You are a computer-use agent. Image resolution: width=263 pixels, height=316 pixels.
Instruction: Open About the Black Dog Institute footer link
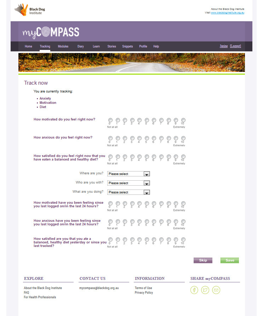(43, 288)
